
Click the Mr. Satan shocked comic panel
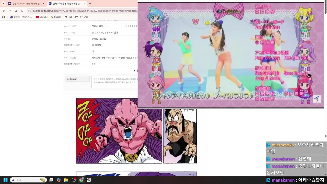(180, 136)
